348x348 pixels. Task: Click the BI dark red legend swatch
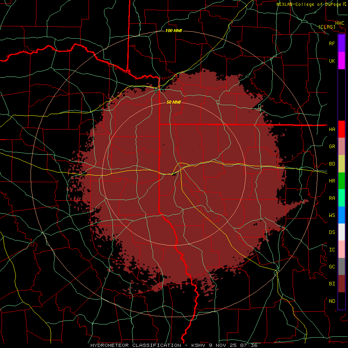click(341, 284)
